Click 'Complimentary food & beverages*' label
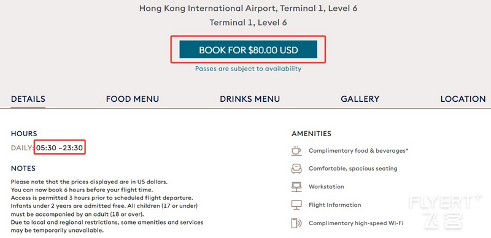Viewport: 491px width, 238px height. coord(358,151)
